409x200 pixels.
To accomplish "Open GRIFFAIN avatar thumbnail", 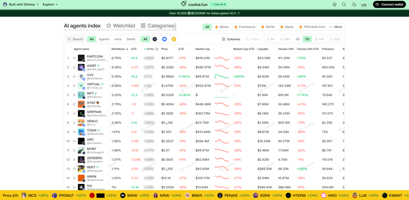I will [x=81, y=114].
